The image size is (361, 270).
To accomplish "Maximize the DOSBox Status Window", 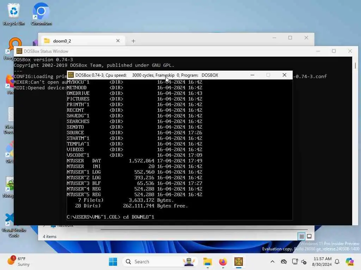I will pos(334,51).
